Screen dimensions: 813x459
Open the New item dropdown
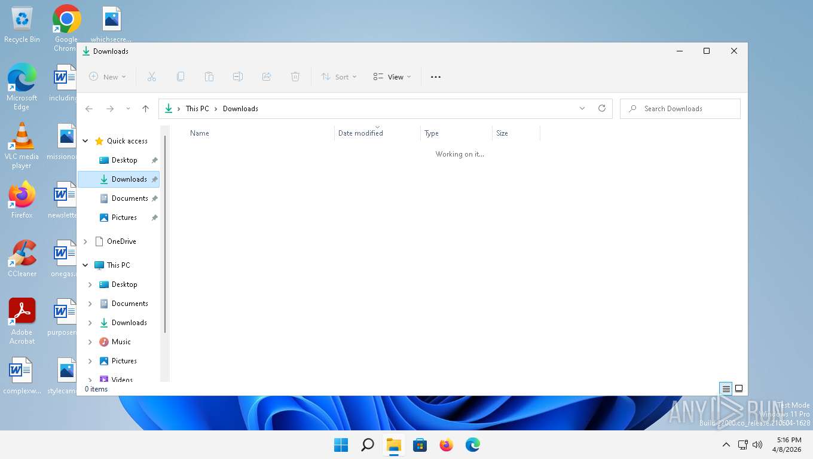108,76
